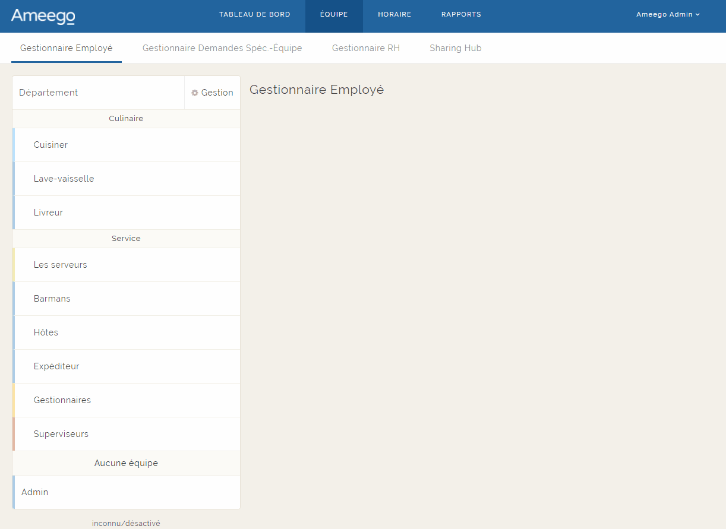The image size is (726, 529).
Task: Click the Gestion gear icon
Action: [x=195, y=93]
